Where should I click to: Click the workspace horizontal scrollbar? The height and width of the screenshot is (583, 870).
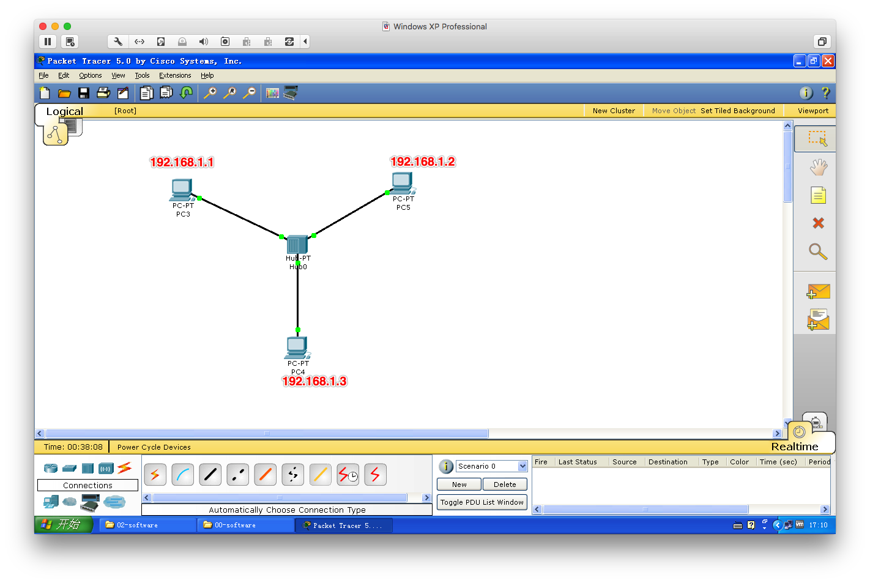[267, 434]
